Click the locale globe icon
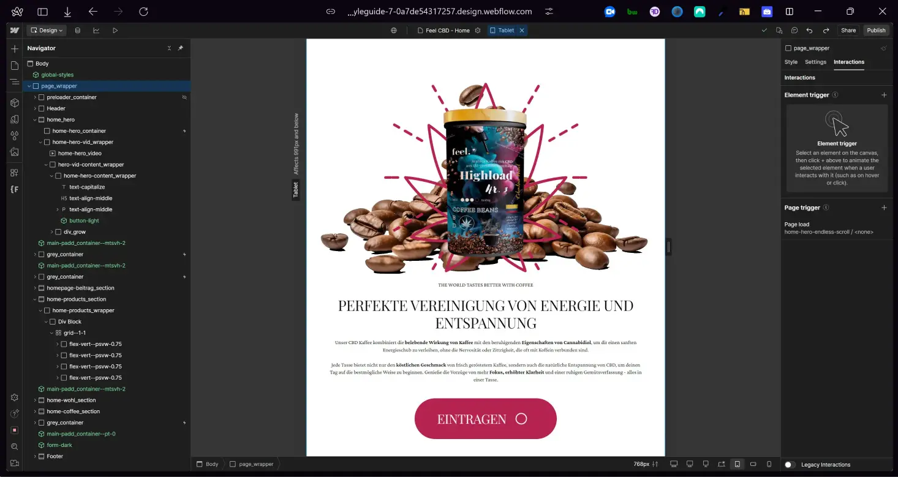Viewport: 898px width, 477px height. [x=394, y=30]
